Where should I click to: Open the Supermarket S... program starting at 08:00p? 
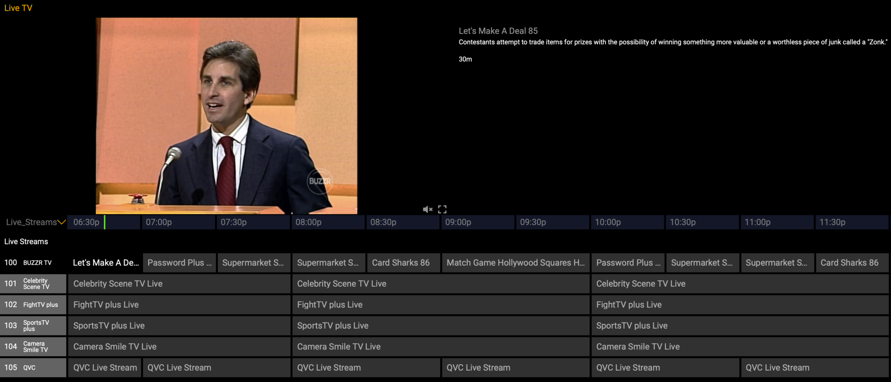coord(329,263)
